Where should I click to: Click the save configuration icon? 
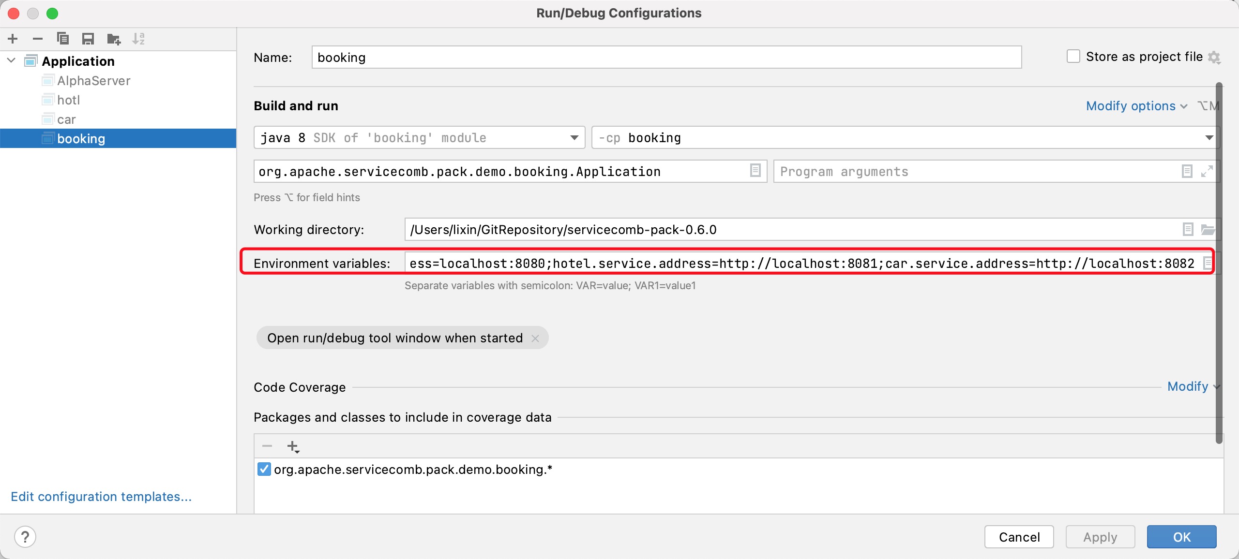click(x=87, y=38)
